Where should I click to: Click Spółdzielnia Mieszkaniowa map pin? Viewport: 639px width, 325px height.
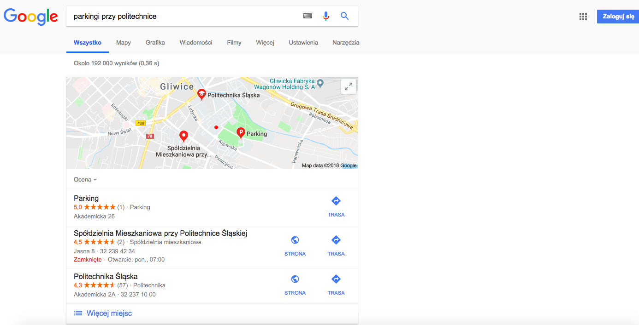[x=183, y=137]
